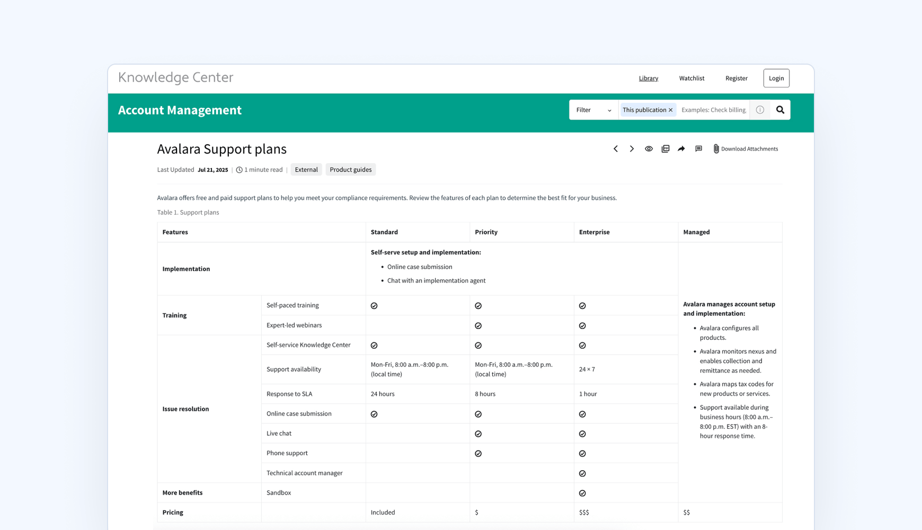
Task: Share the Avalara Support plans article
Action: pos(681,149)
